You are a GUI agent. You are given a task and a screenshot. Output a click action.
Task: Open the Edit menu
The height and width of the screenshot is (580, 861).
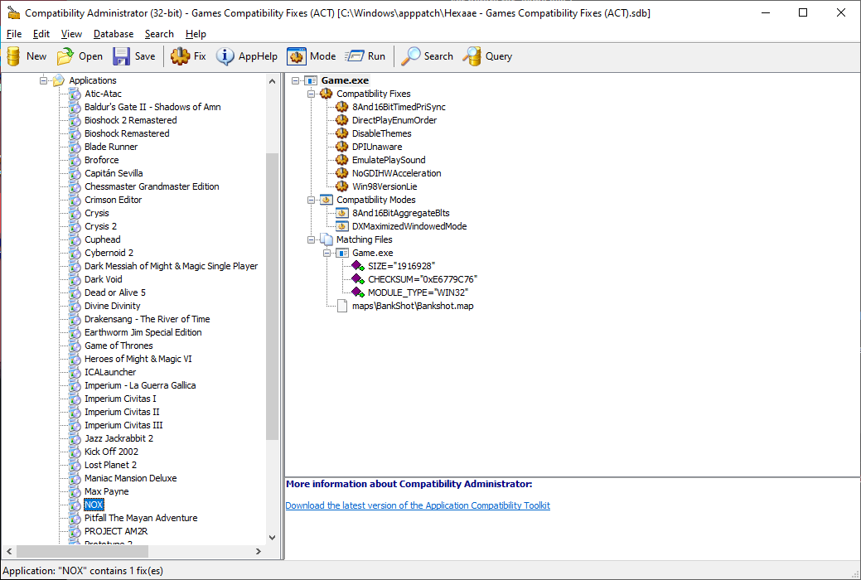point(41,34)
